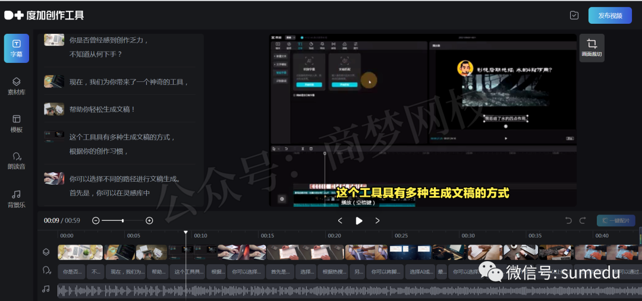Open the 字幕 subtitles panel
The height and width of the screenshot is (301, 642).
17,48
